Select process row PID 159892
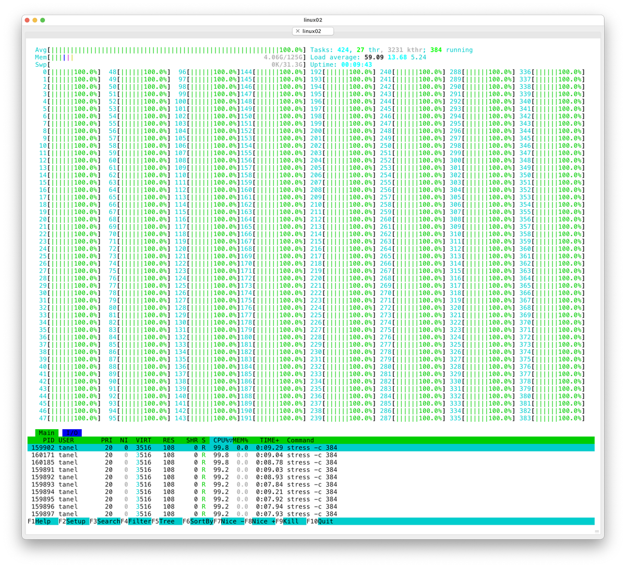The width and height of the screenshot is (626, 568). [311, 477]
